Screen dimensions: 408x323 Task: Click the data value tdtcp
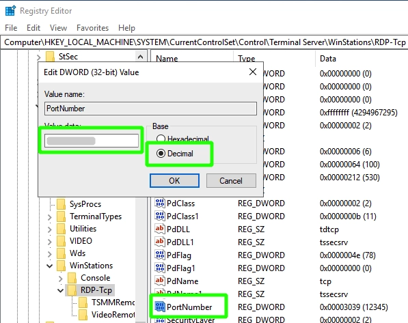tap(329, 229)
